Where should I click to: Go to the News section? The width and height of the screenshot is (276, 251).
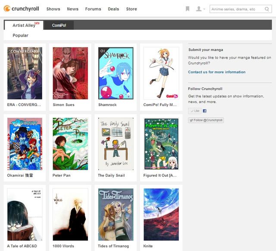tap(72, 9)
